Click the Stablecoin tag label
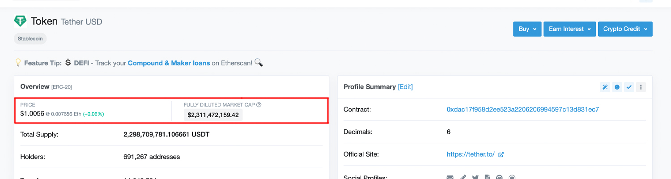The width and height of the screenshot is (671, 179). (x=30, y=38)
